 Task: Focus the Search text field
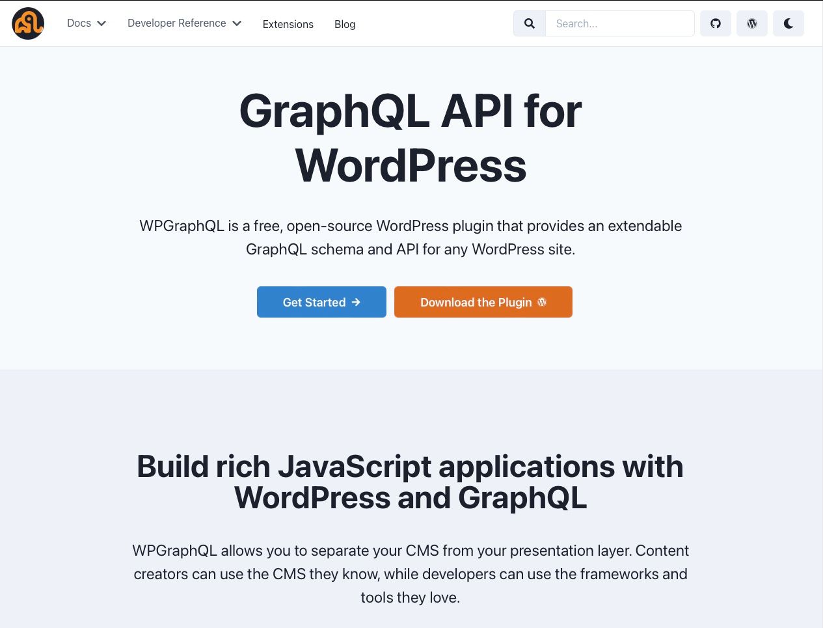tap(619, 23)
